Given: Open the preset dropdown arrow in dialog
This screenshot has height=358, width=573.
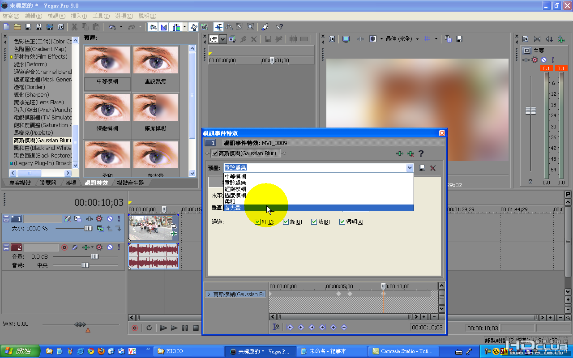Looking at the screenshot, I should [410, 168].
